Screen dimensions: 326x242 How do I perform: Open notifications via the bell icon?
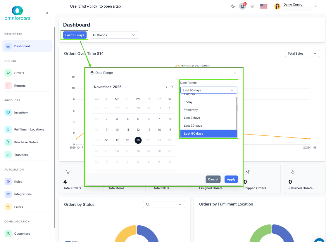point(242,6)
